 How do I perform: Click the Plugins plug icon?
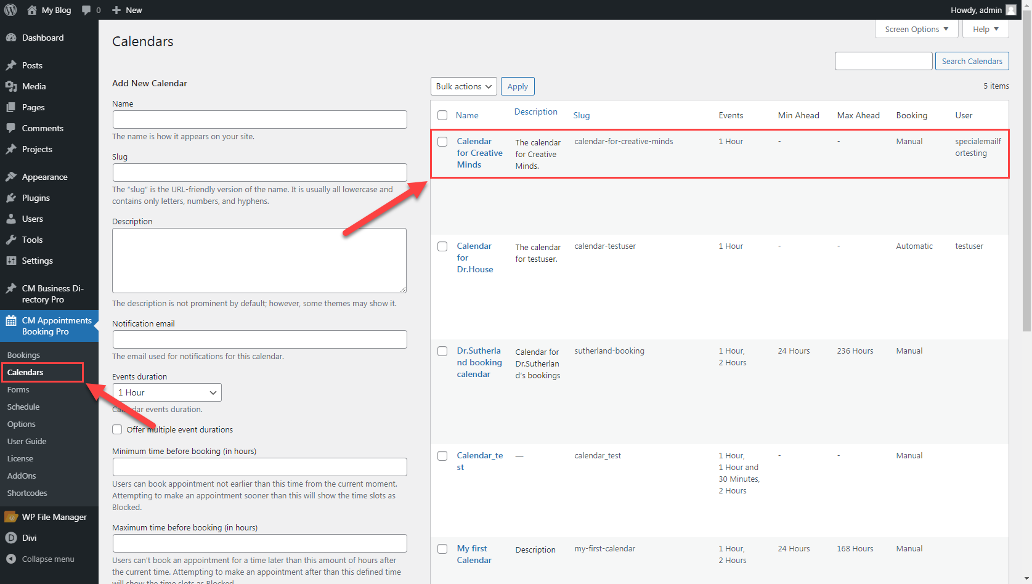(11, 198)
